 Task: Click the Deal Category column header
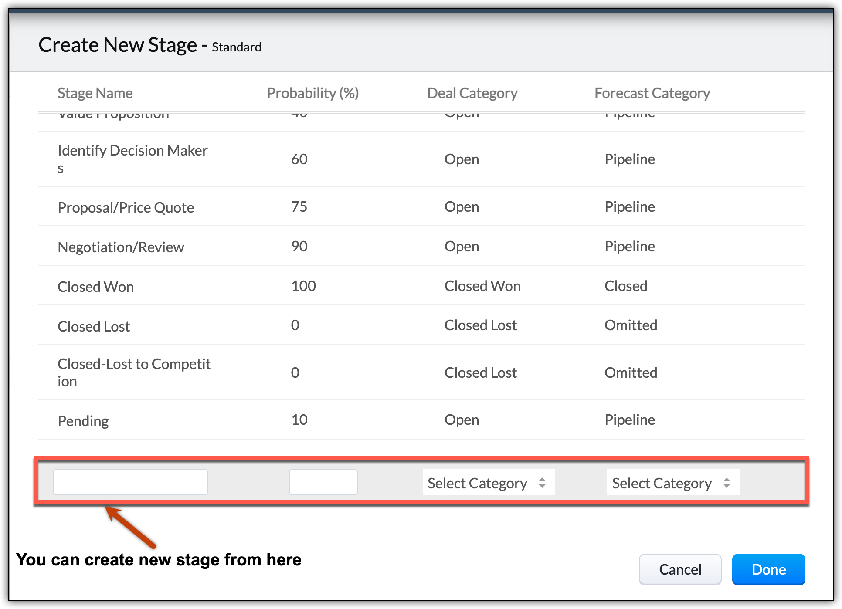pos(472,93)
